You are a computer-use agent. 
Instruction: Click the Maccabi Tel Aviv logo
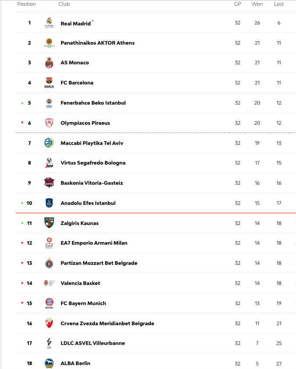(49, 143)
